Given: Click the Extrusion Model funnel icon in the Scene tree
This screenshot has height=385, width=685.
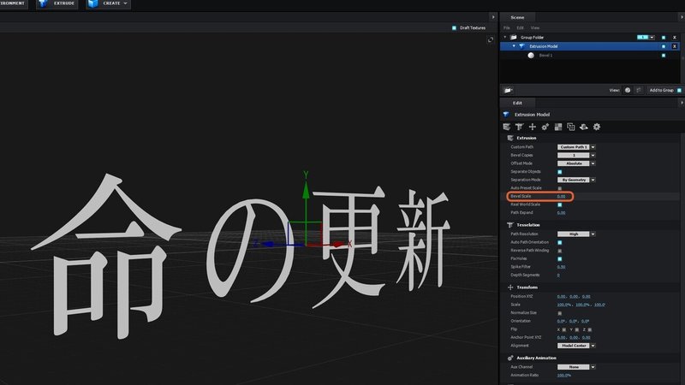Looking at the screenshot, I should tap(522, 46).
